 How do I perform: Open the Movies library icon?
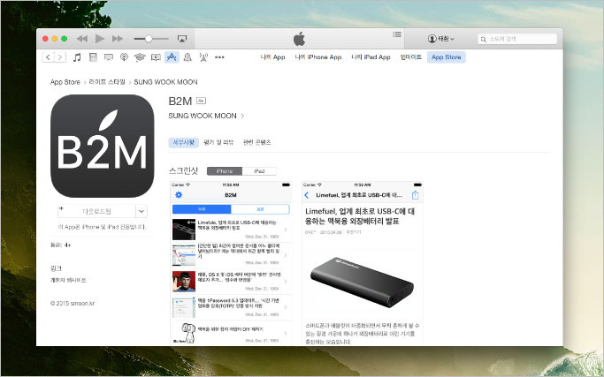click(93, 57)
